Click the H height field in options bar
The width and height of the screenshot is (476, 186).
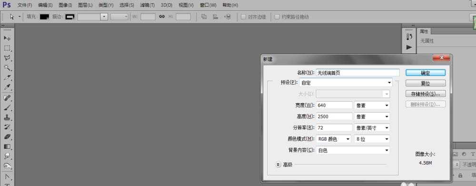183,17
